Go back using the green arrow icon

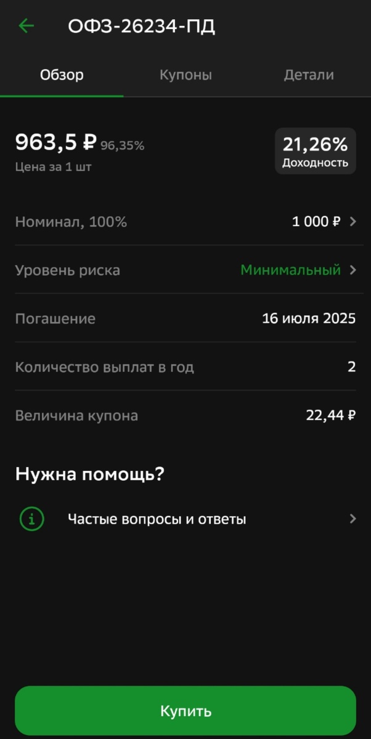tap(25, 26)
